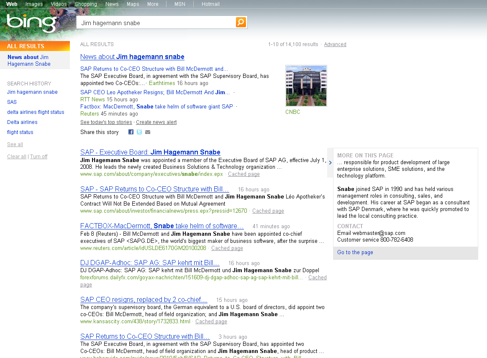Viewport: 487px width, 358px height.
Task: Open Advanced search options
Action: point(335,44)
